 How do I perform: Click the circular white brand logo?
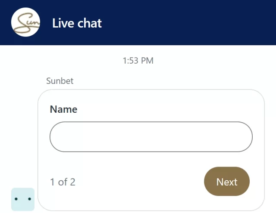[25, 22]
